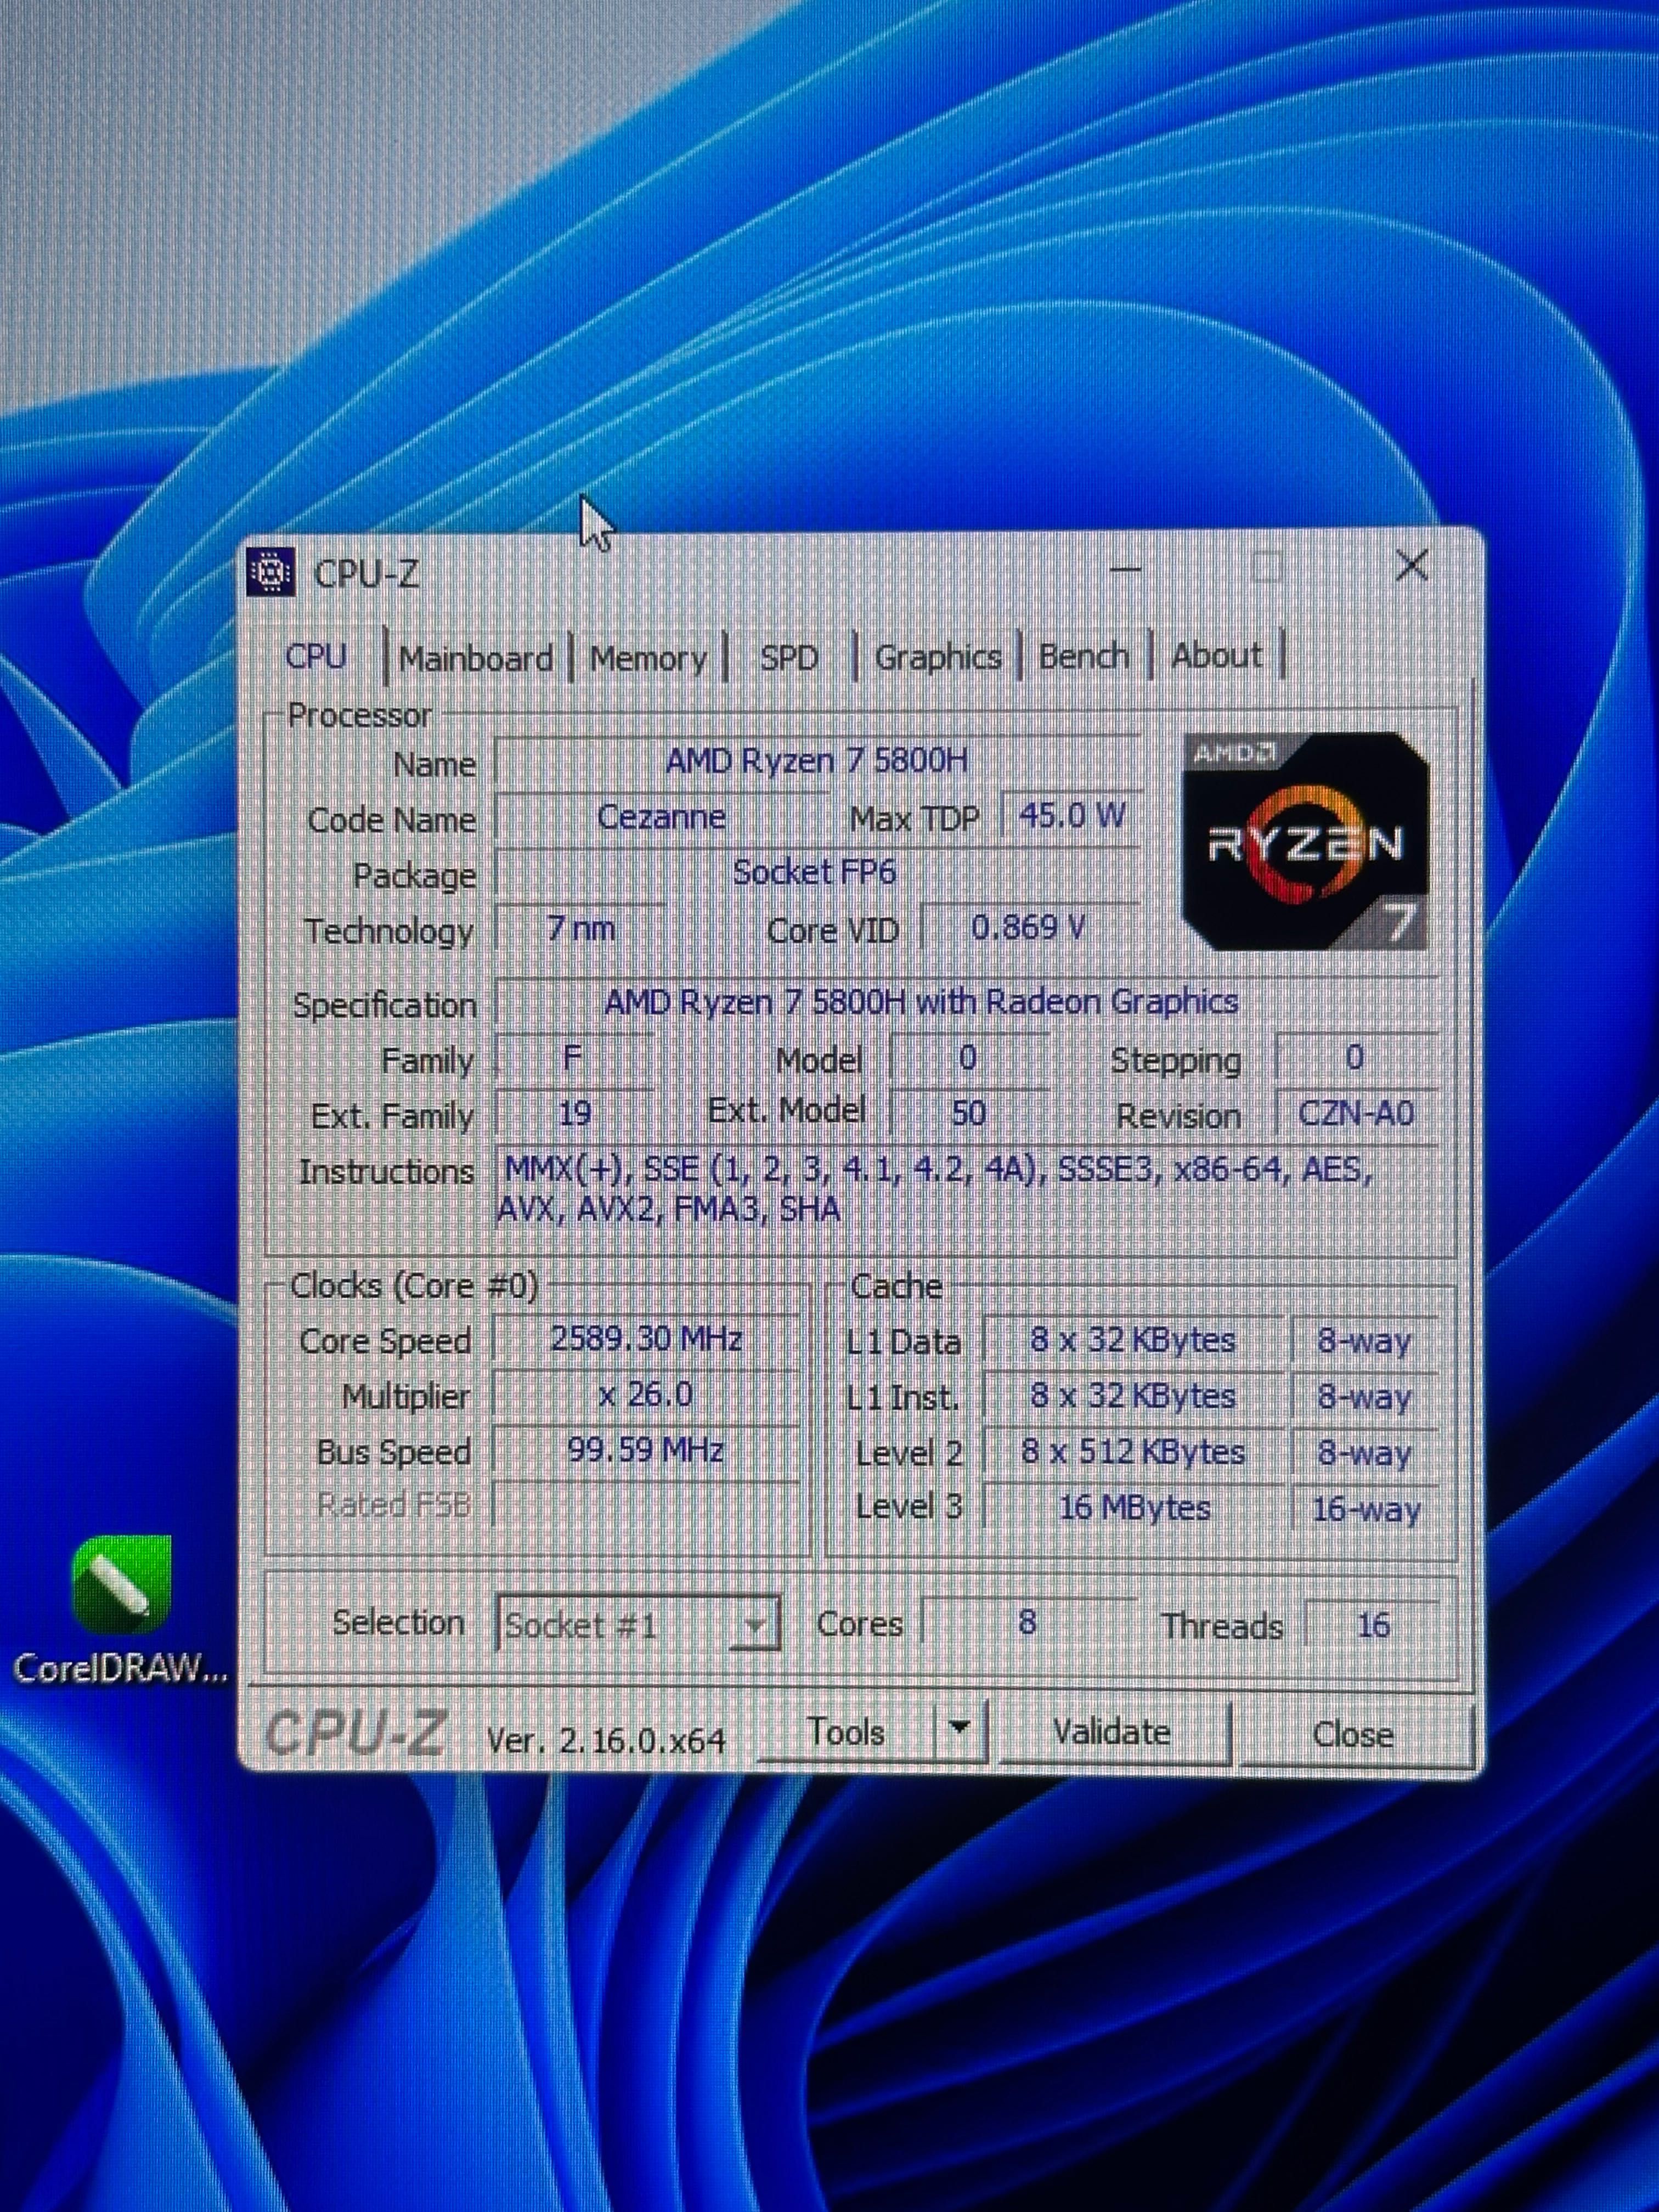Click the Level 3 value 16 MBytes
Viewport: 1659px width, 2212px height.
point(1133,1508)
